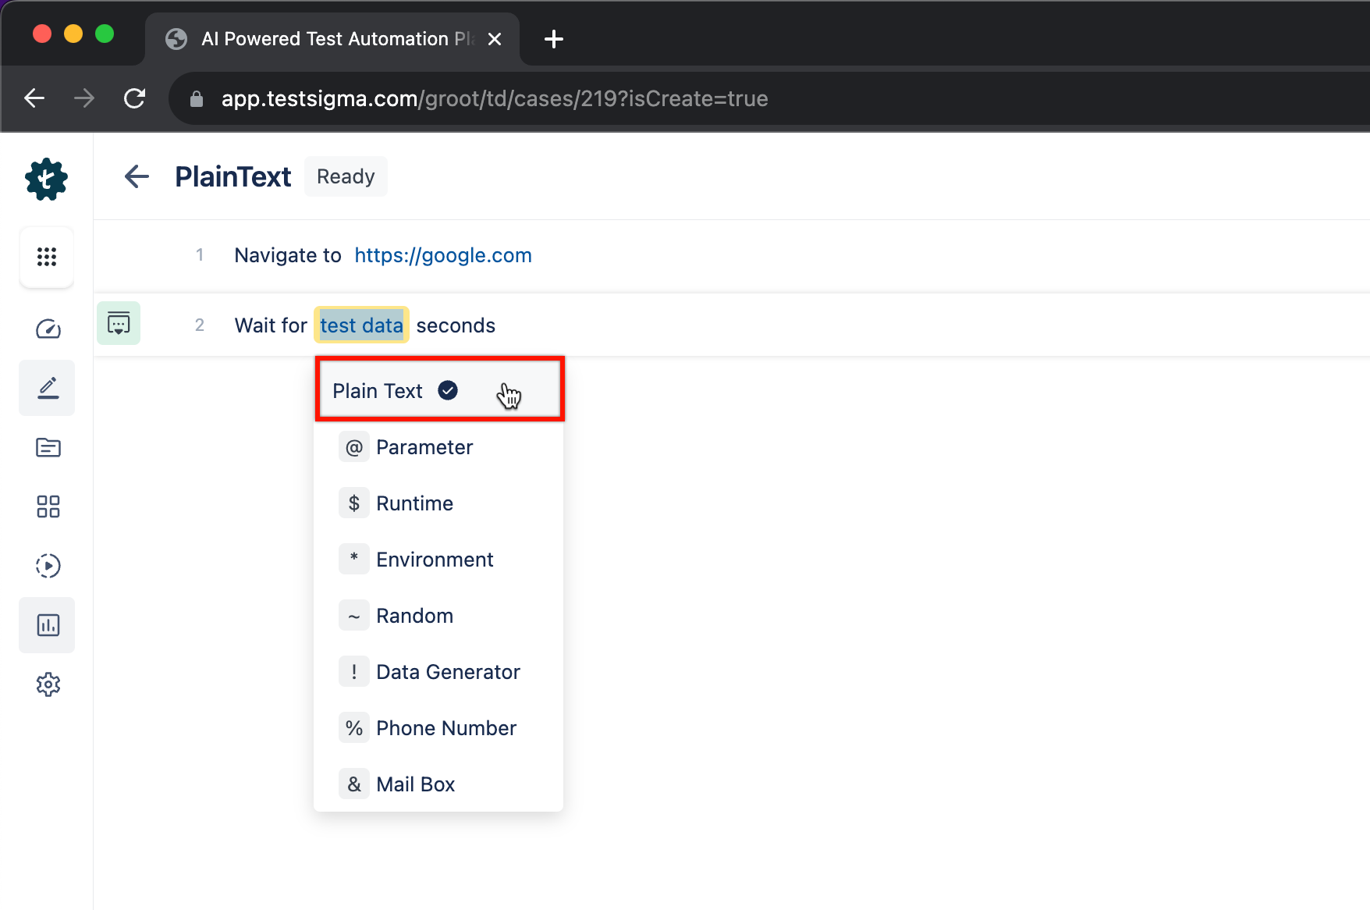The width and height of the screenshot is (1370, 910).
Task: Choose Plain Text data type
Action: [x=439, y=390]
